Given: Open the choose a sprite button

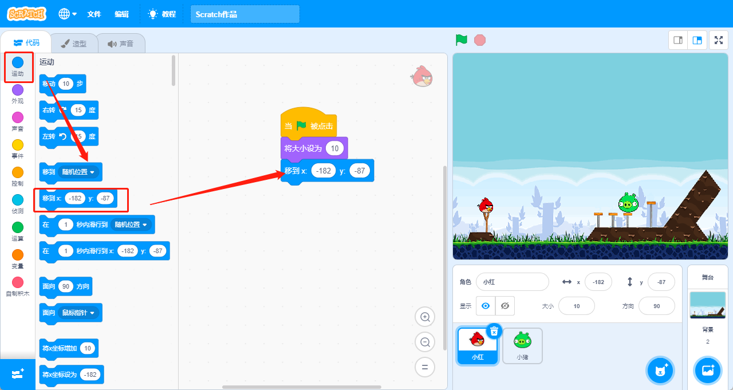Looking at the screenshot, I should coord(660,370).
